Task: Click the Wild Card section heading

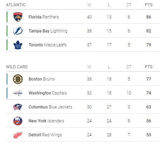Action: 17,67
